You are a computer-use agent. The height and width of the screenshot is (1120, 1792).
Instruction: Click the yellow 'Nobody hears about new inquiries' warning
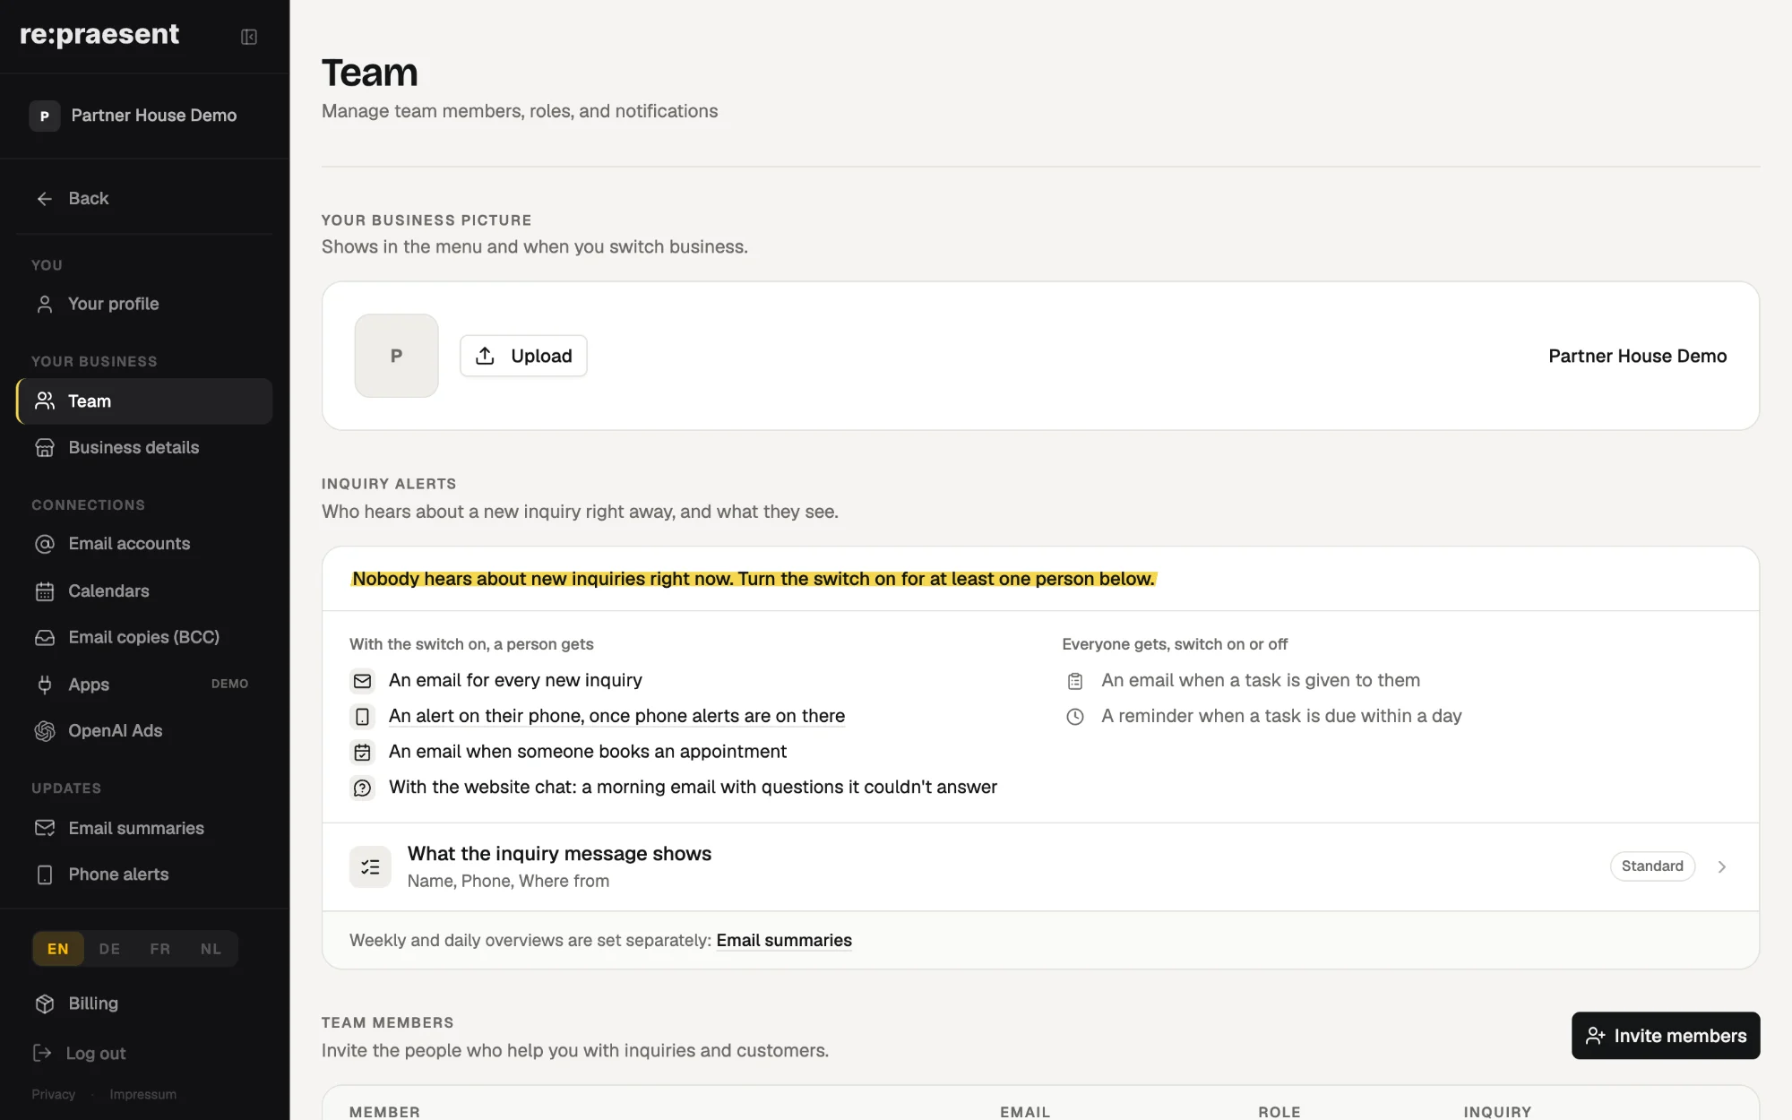coord(754,579)
